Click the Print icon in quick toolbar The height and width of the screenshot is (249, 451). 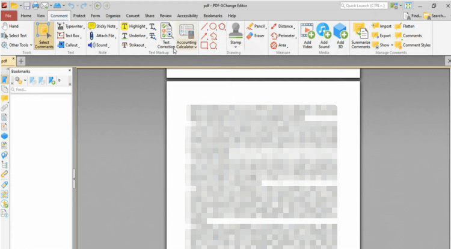pos(35,5)
